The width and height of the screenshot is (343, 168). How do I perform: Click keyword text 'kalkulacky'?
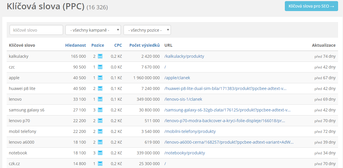19,56
